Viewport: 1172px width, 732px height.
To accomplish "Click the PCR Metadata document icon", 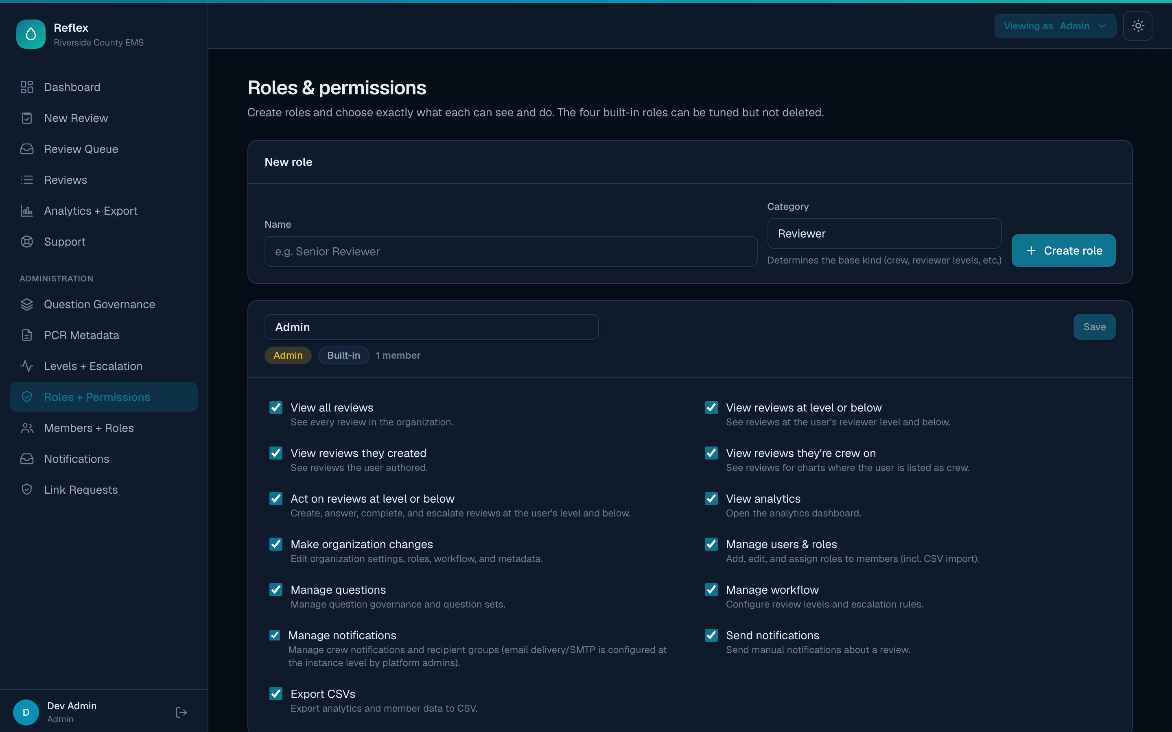I will [x=26, y=335].
